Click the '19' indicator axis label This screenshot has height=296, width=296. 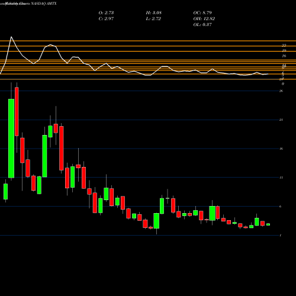[x=284, y=51]
